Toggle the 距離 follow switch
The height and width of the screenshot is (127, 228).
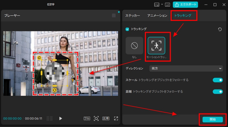(218, 92)
